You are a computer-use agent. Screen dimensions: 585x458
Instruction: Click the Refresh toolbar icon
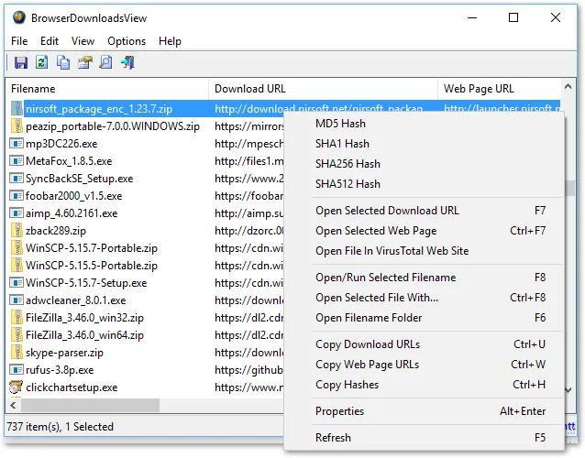click(42, 62)
